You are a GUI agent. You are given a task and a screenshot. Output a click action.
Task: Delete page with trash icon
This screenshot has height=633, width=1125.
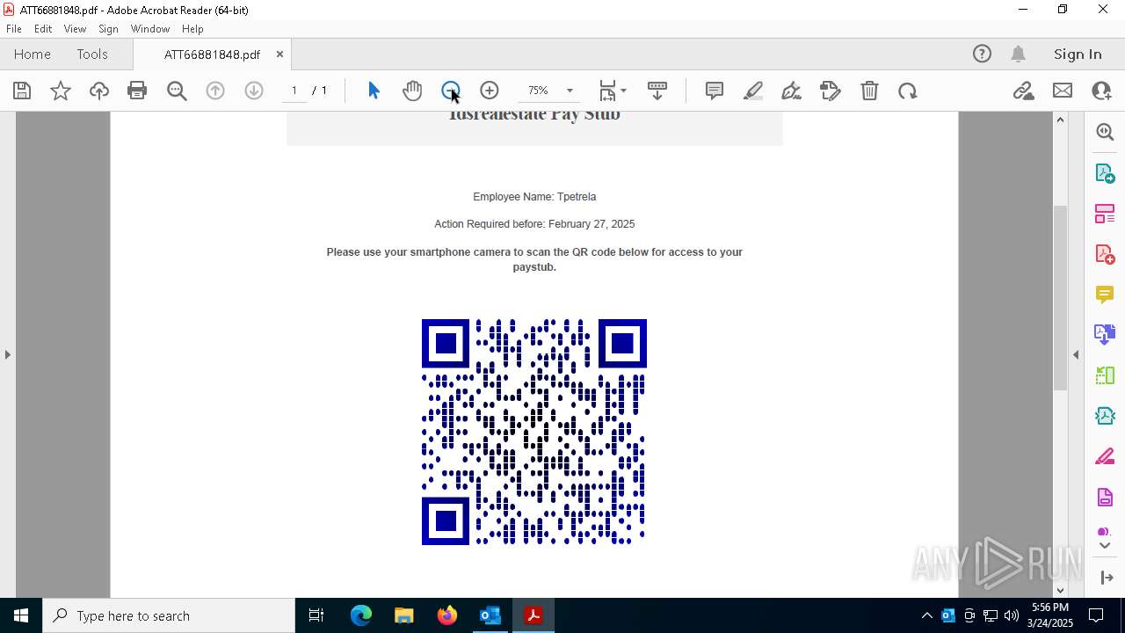(869, 91)
